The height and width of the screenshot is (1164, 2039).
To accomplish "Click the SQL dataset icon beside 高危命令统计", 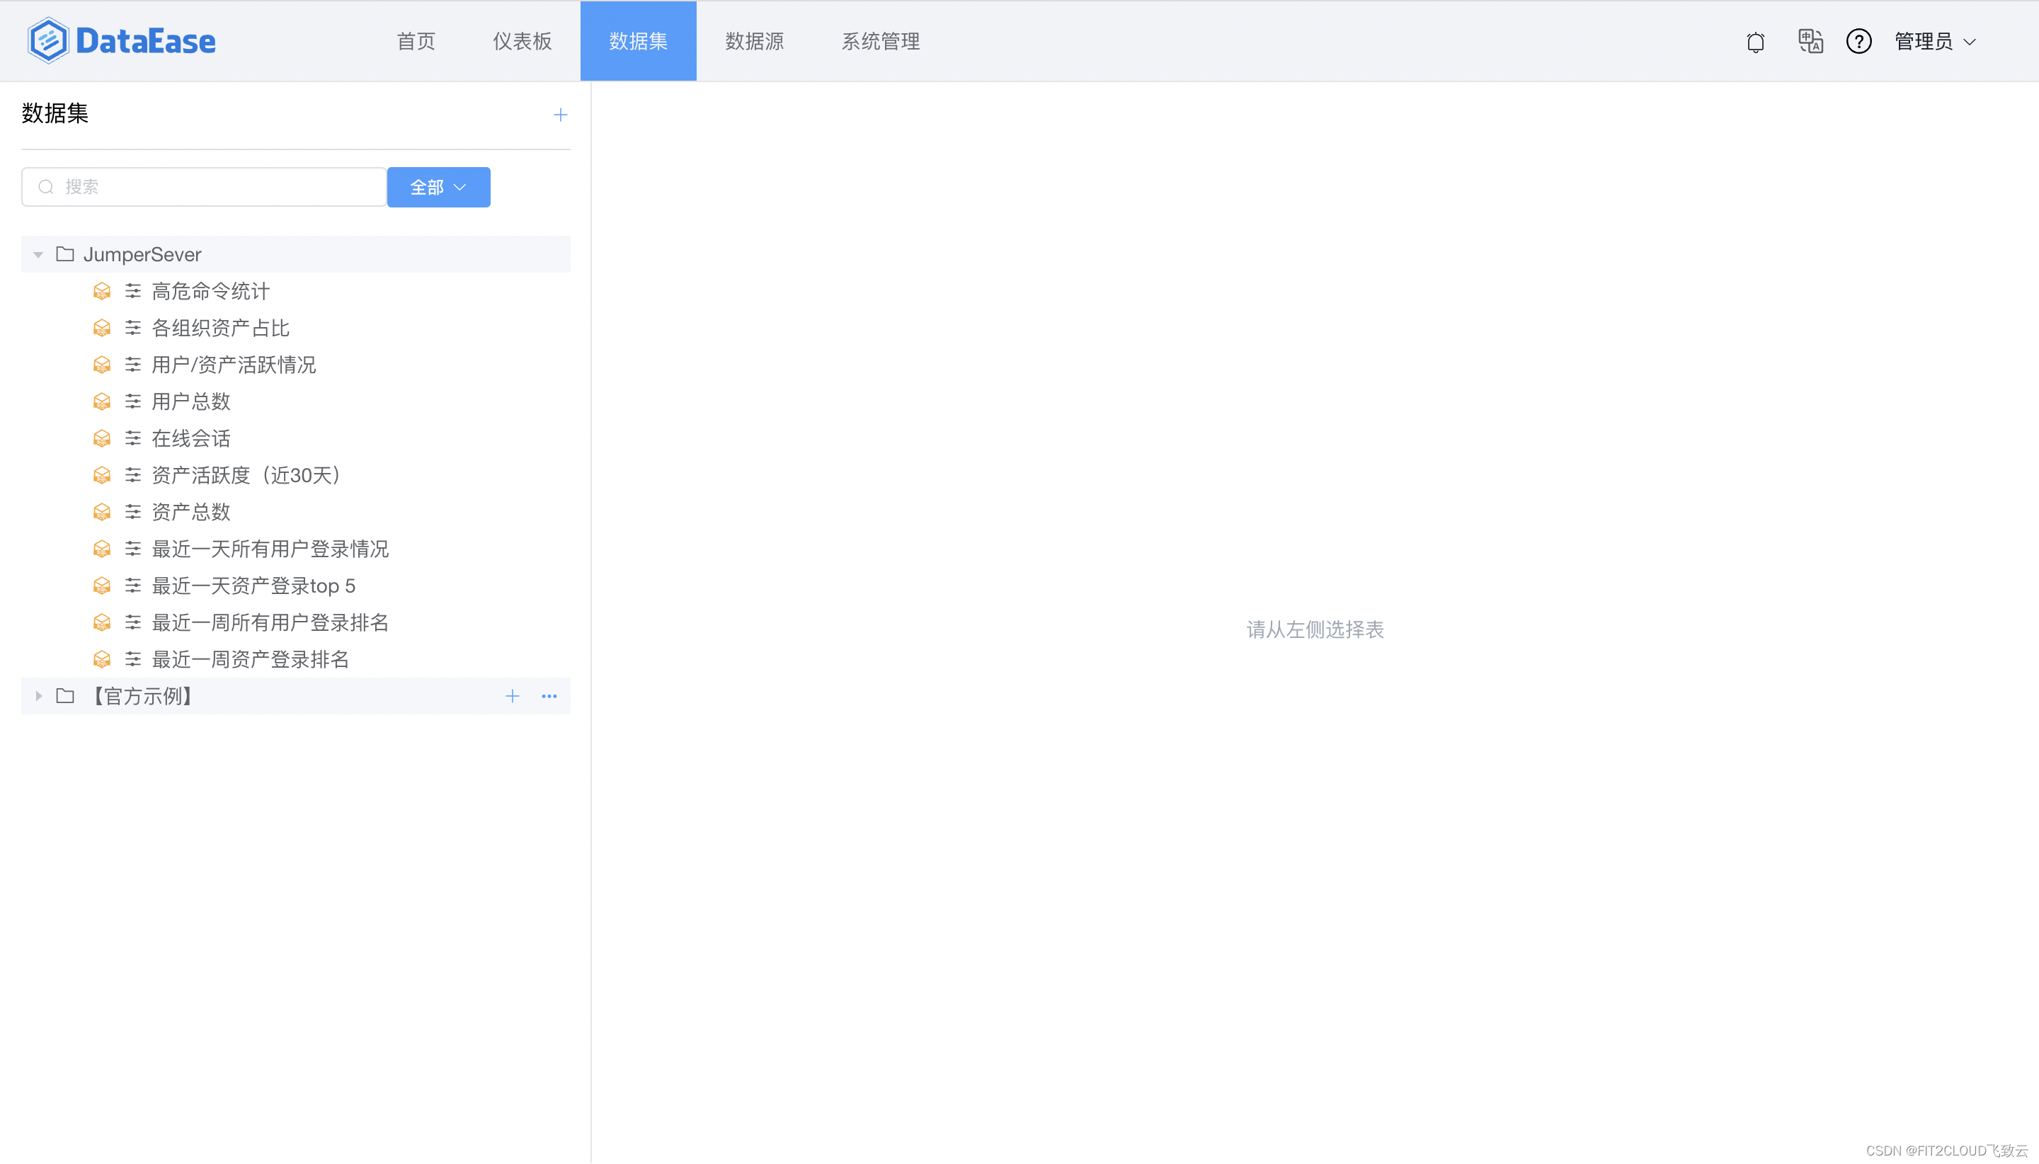I will coord(101,291).
